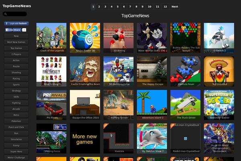The width and height of the screenshot is (241, 161).
Task: Open Yu-Gi-Oh World Championship Tournament
Action: click(219, 138)
